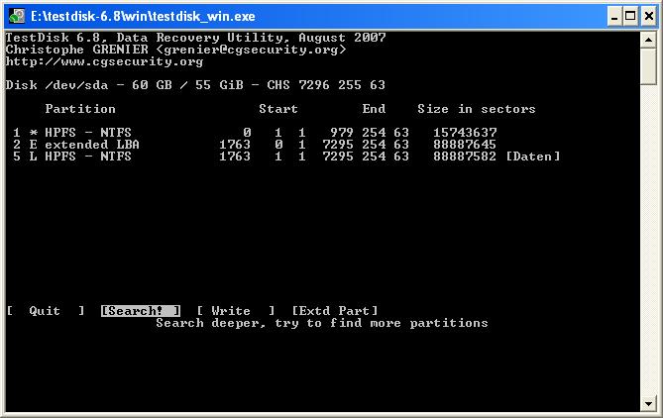The width and height of the screenshot is (663, 418).
Task: Click the Start column header
Action: [x=278, y=109]
